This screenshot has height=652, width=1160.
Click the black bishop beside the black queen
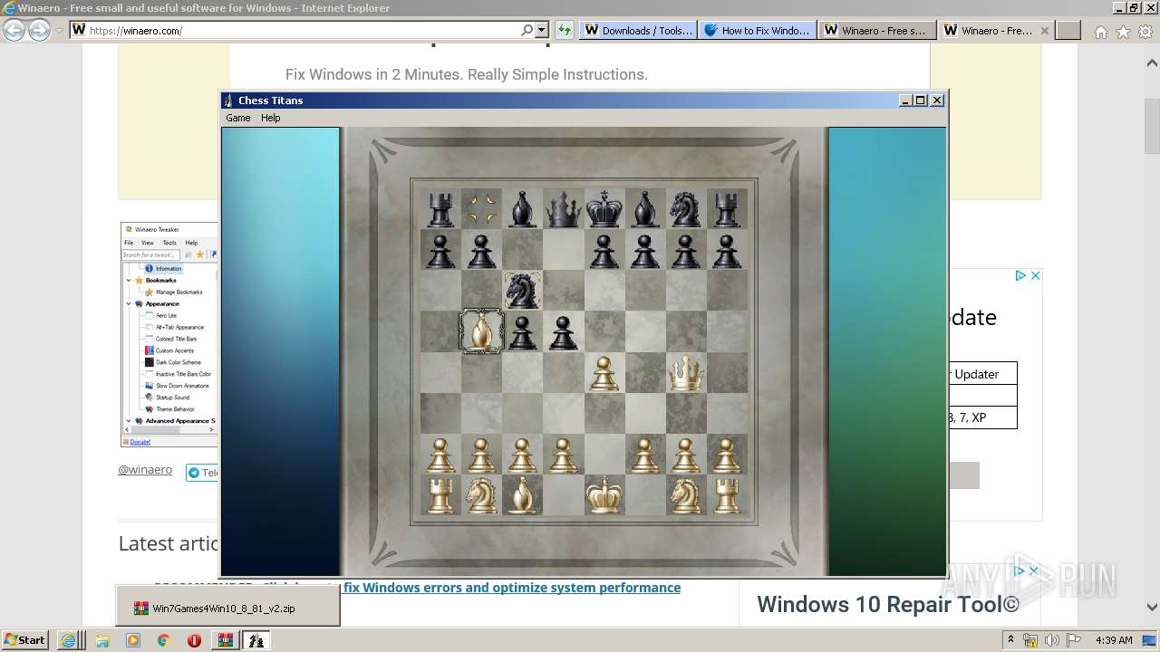coord(522,209)
